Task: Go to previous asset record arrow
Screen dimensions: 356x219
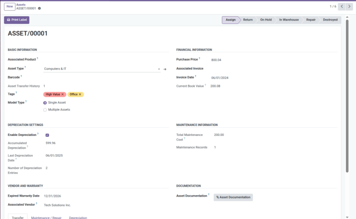Action: point(342,7)
